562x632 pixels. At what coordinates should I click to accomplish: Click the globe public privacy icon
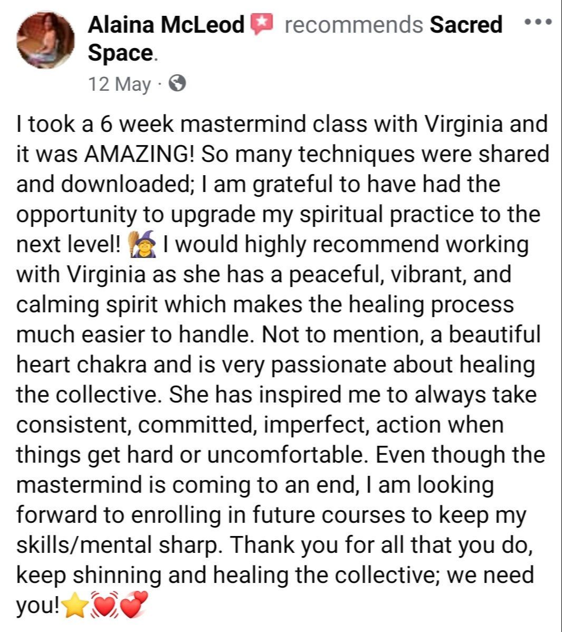click(178, 83)
